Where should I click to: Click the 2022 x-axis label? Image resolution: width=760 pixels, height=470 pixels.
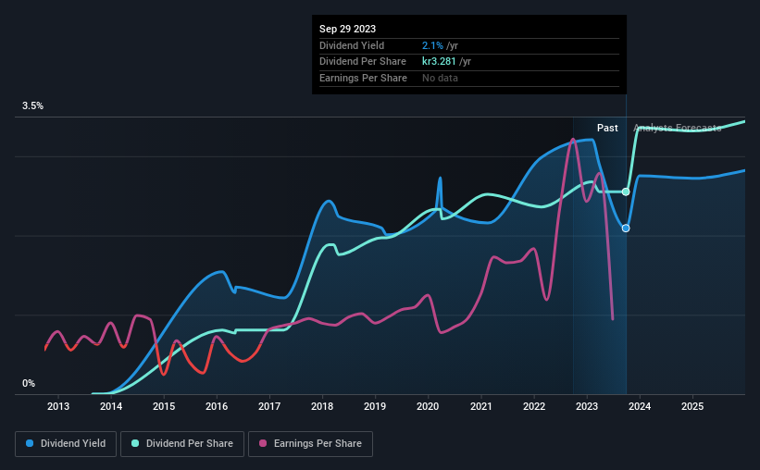pos(534,406)
